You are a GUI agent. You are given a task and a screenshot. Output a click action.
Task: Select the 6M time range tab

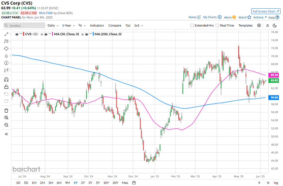(x=59, y=183)
